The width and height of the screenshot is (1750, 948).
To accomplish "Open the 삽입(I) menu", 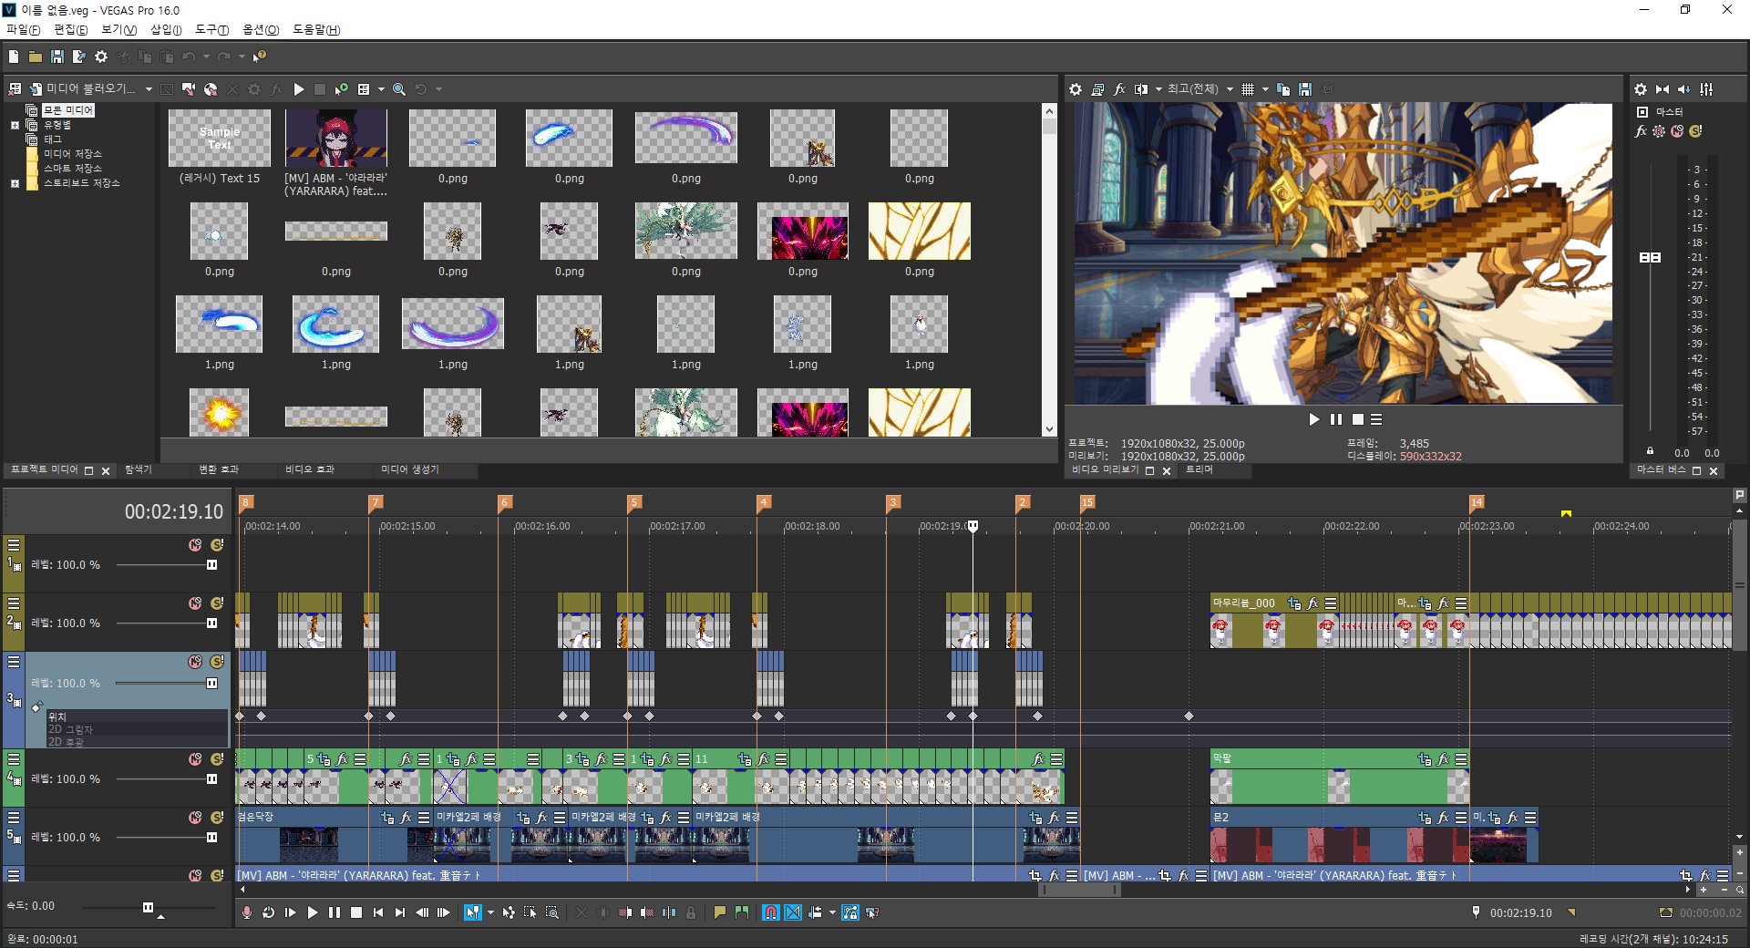I will (x=166, y=30).
